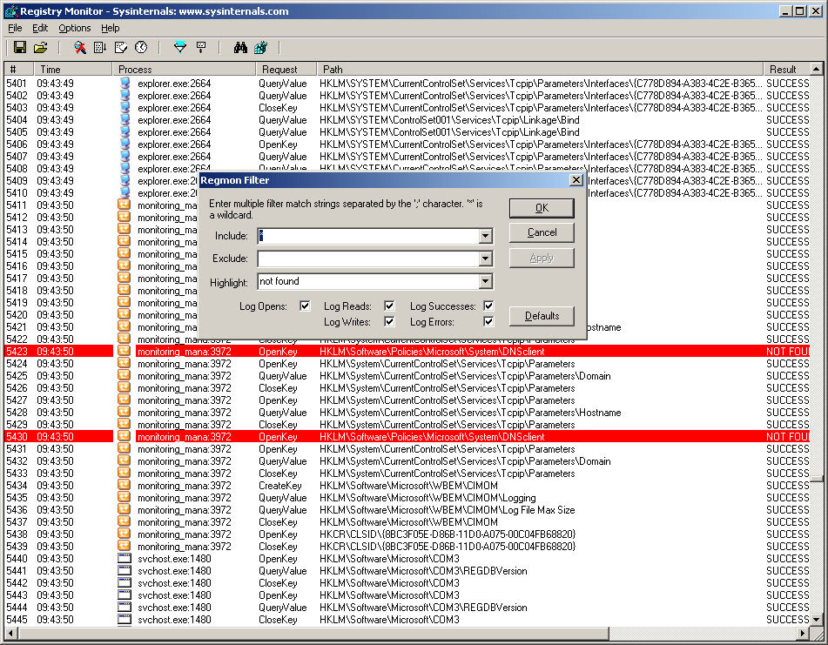Select the 'CIMOM\Logging' path in row 5435
The height and width of the screenshot is (645, 828).
pos(427,498)
